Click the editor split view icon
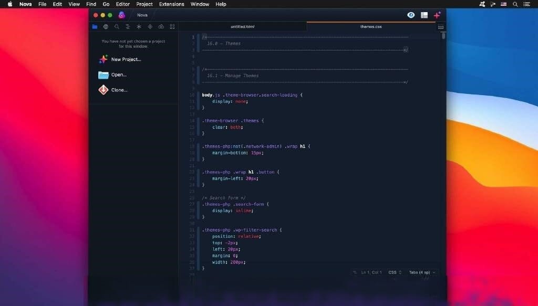The width and height of the screenshot is (538, 306). [x=441, y=27]
